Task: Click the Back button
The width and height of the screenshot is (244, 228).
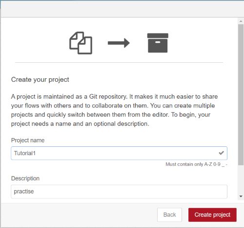Action: (x=169, y=215)
